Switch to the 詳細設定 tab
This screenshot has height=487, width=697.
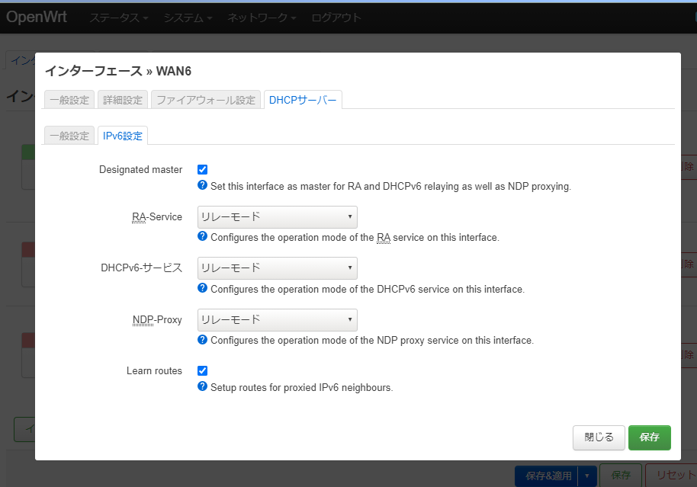(x=123, y=100)
